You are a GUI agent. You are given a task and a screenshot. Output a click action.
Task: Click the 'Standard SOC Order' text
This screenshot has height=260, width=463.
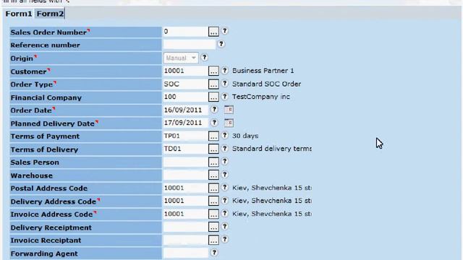coord(266,84)
